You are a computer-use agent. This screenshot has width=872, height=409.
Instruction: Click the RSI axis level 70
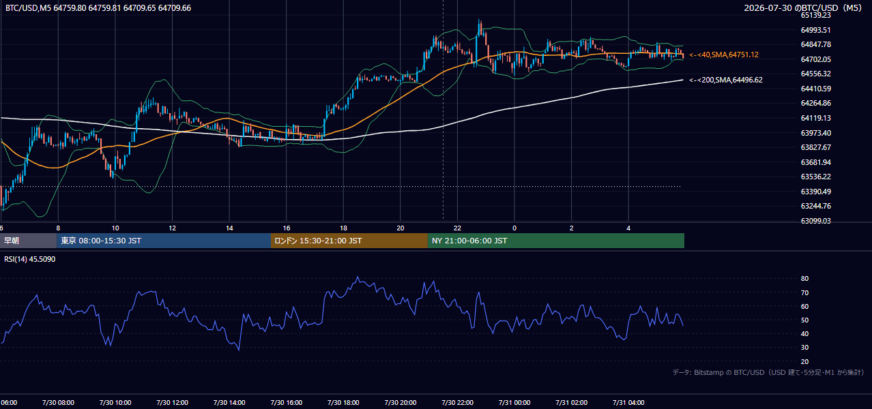pyautogui.click(x=805, y=292)
